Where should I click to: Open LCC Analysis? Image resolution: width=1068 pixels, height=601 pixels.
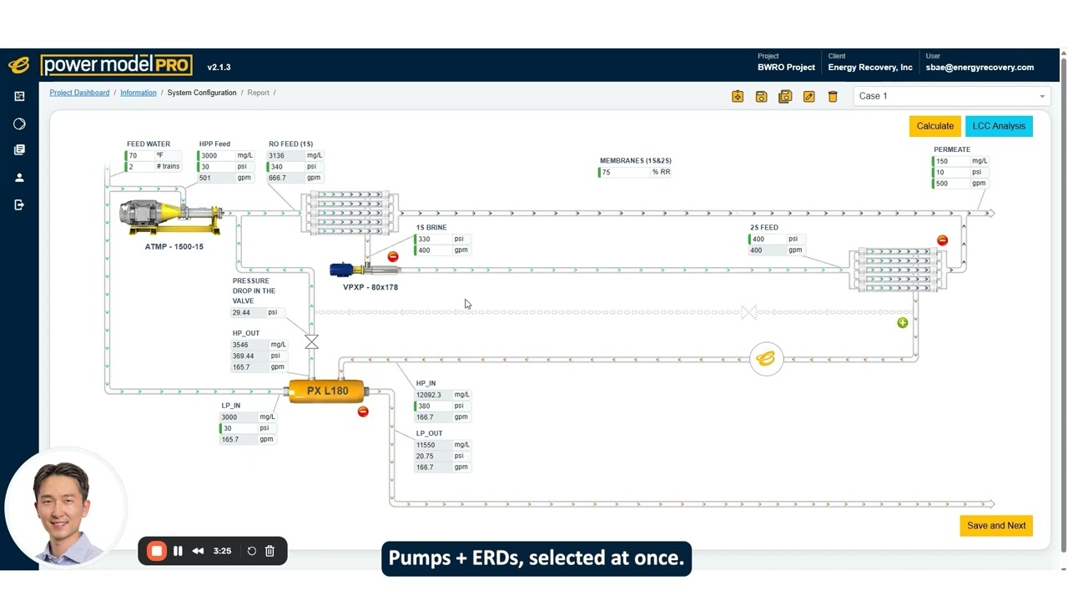coord(999,126)
